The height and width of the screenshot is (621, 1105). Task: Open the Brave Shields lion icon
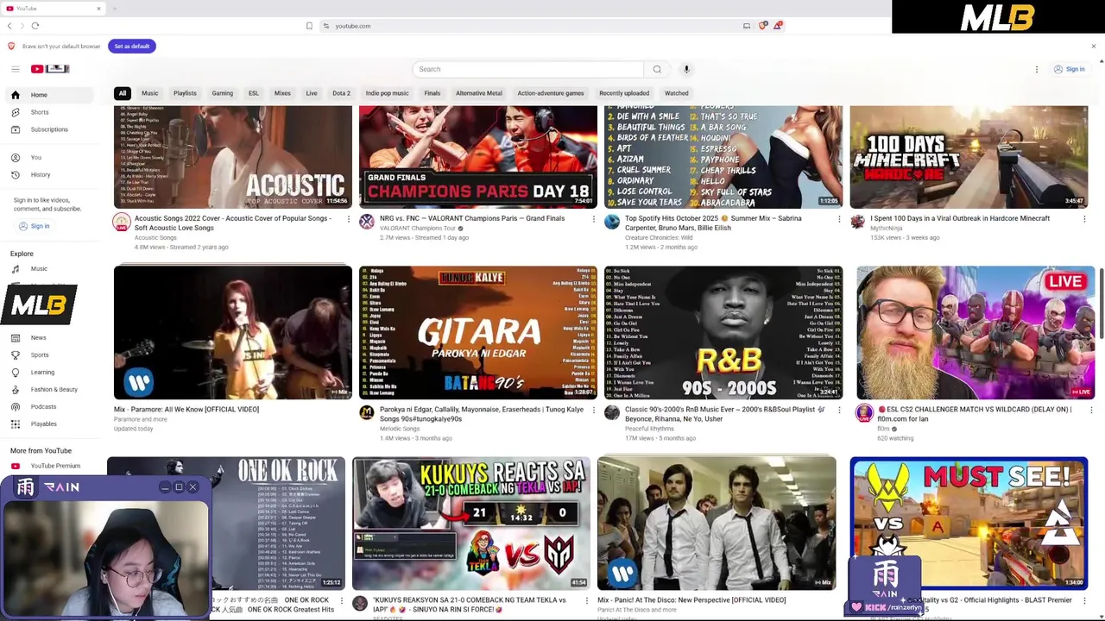click(762, 26)
